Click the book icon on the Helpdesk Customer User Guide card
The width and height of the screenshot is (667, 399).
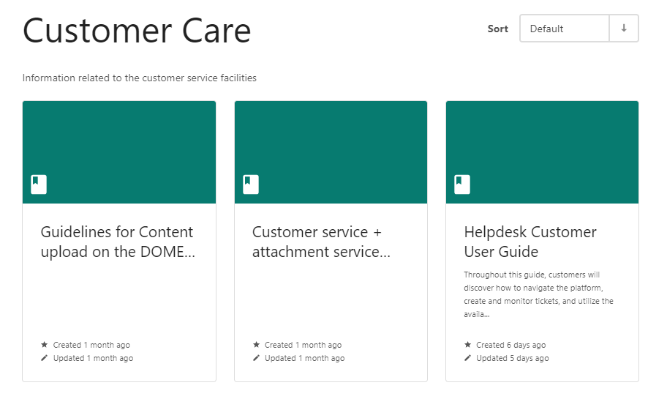click(x=462, y=184)
